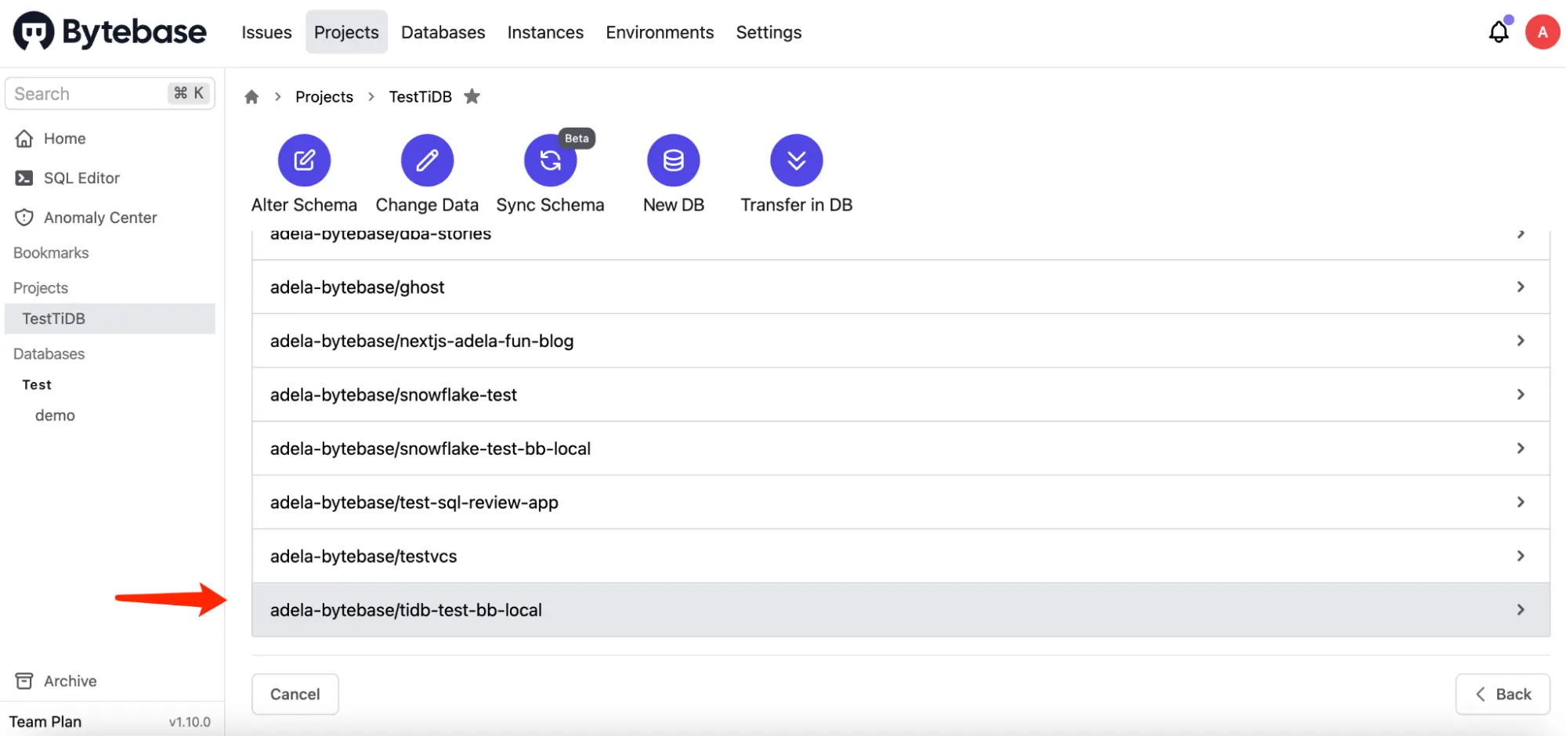Open the Environments menu
Viewport: 1566px width, 736px height.
pos(659,32)
